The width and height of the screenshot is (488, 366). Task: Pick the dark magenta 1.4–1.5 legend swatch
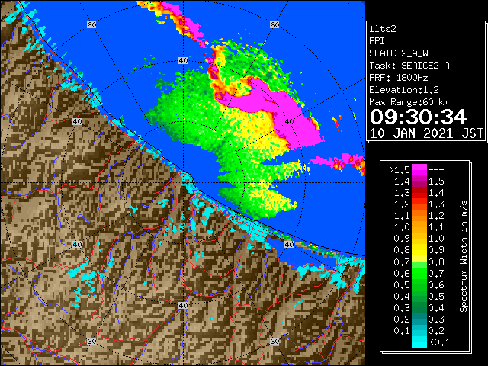coord(419,181)
